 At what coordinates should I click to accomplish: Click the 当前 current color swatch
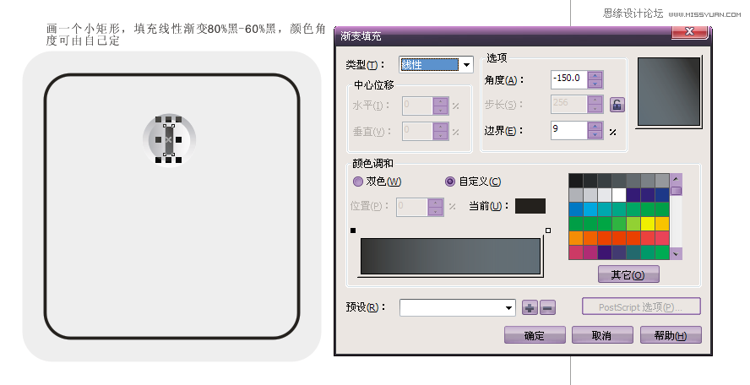coord(530,206)
